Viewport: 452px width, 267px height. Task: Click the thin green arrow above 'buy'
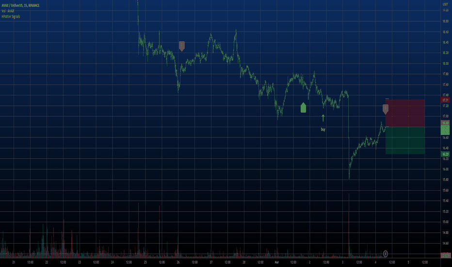click(323, 118)
